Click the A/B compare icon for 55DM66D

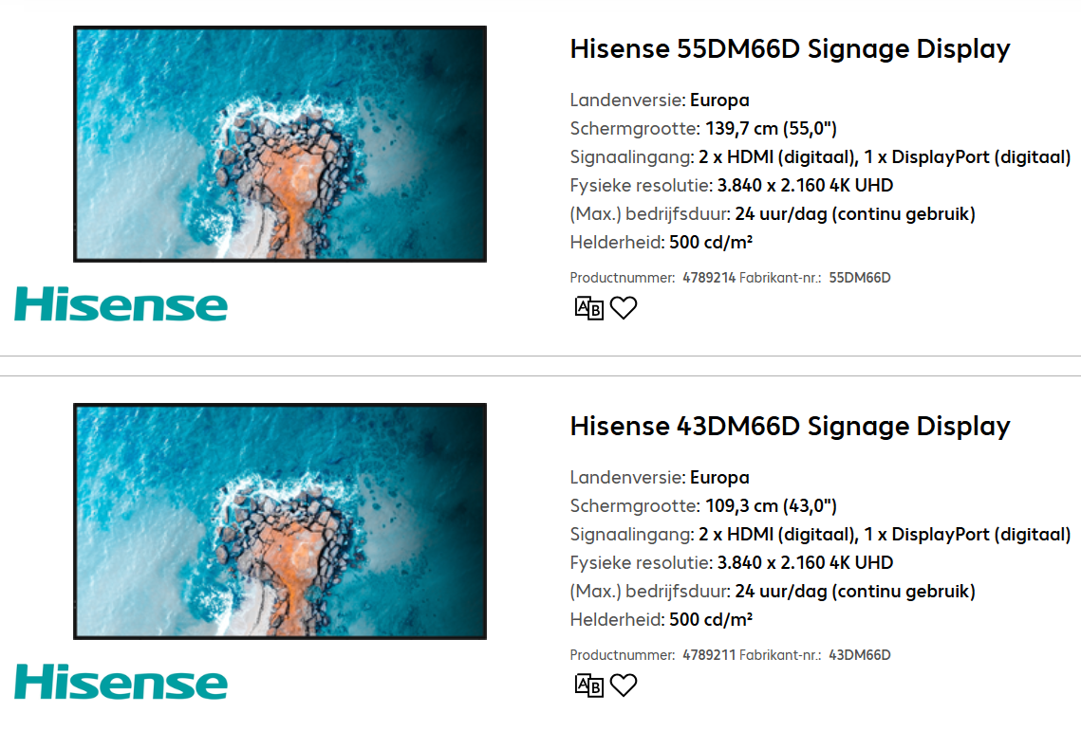[x=589, y=308]
